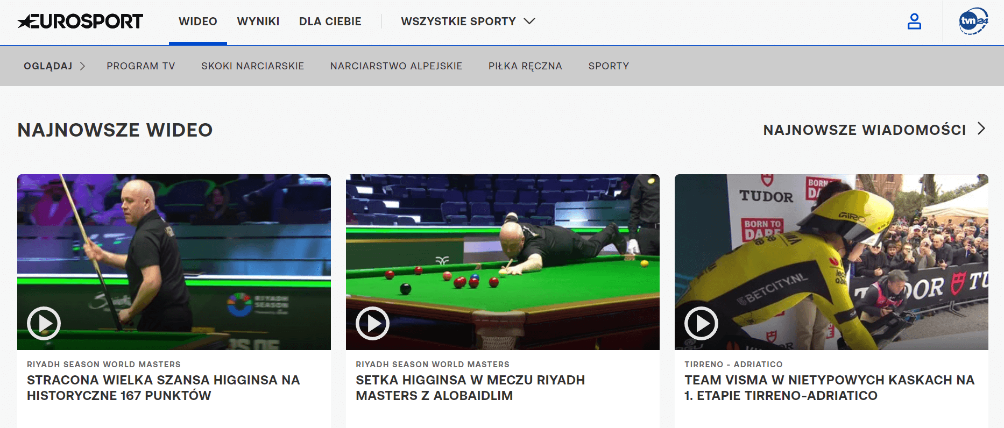Play the Setka Higginsa video
Screen dimensions: 1004x428
(x=372, y=323)
